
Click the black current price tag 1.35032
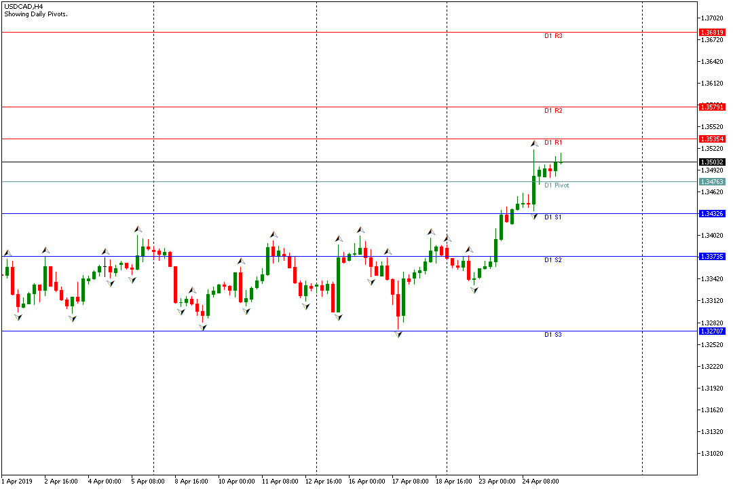click(x=712, y=162)
